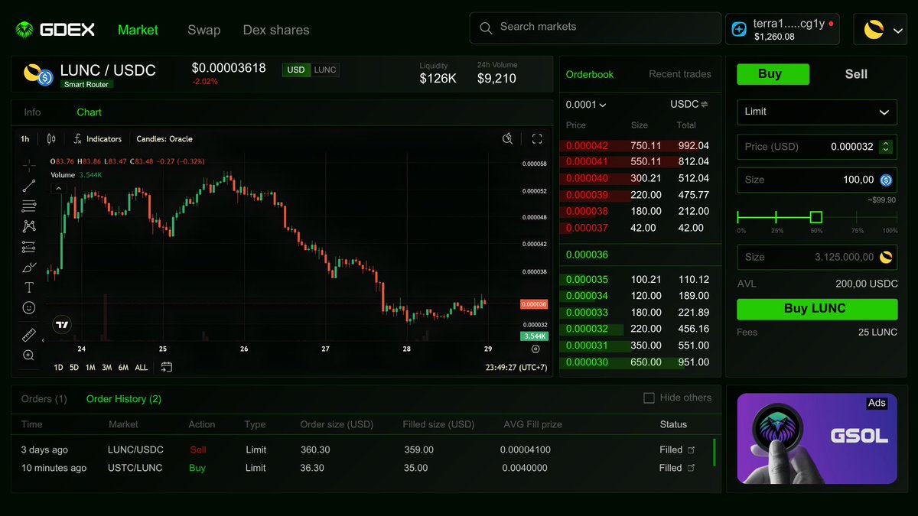Viewport: 918px width, 516px height.
Task: Click the GSOL ad banner
Action: [x=817, y=439]
